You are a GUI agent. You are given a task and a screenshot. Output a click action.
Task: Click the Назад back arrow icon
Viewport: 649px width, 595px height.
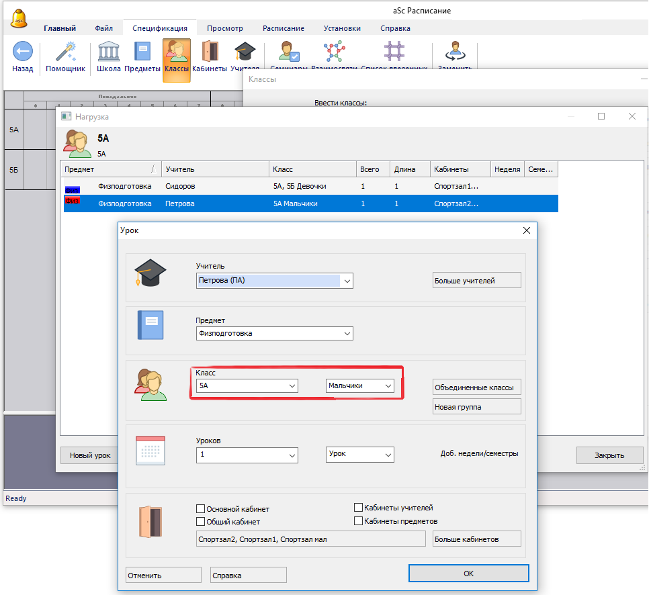pos(23,52)
